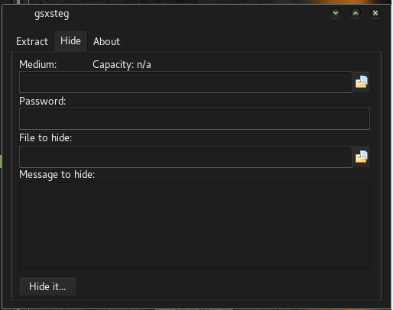This screenshot has height=310, width=393.
Task: Click the gsxsteg title bar text
Action: click(x=52, y=14)
